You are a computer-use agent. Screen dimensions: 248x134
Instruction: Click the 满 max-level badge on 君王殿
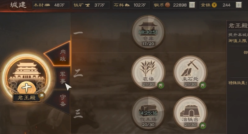[x=42, y=95]
